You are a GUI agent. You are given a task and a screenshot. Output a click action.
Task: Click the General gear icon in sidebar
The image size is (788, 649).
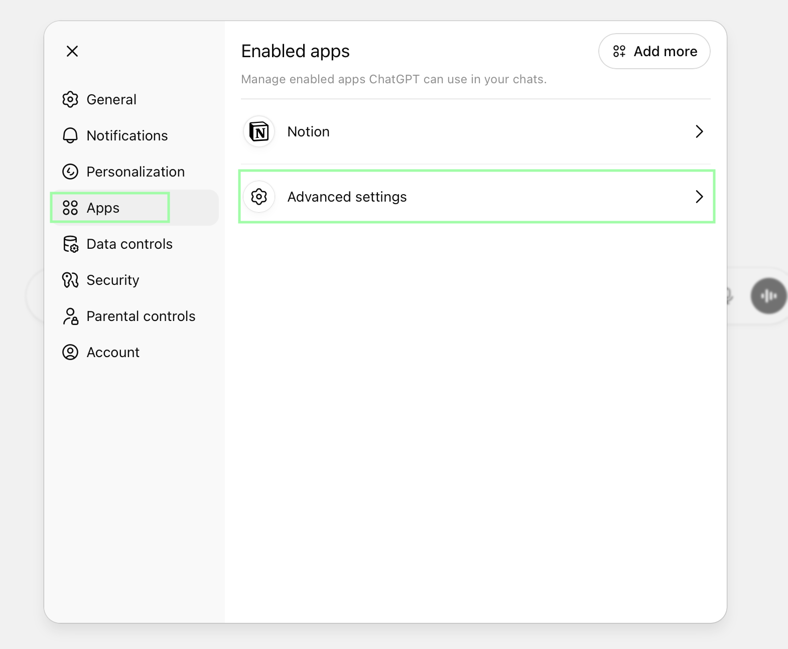70,100
